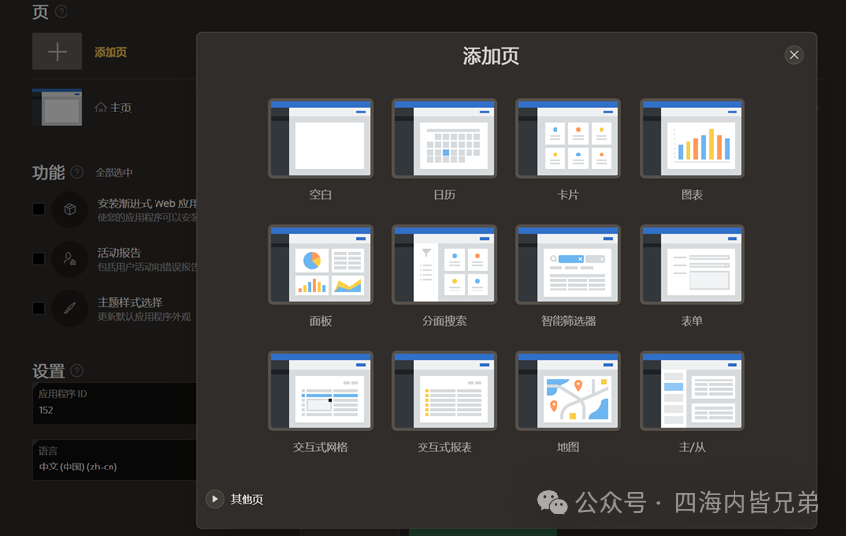Click the 添加页 link

111,52
